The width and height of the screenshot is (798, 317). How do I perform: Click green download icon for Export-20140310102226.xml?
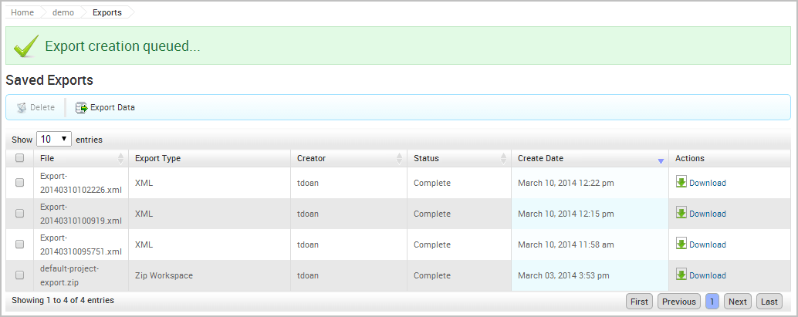[681, 182]
